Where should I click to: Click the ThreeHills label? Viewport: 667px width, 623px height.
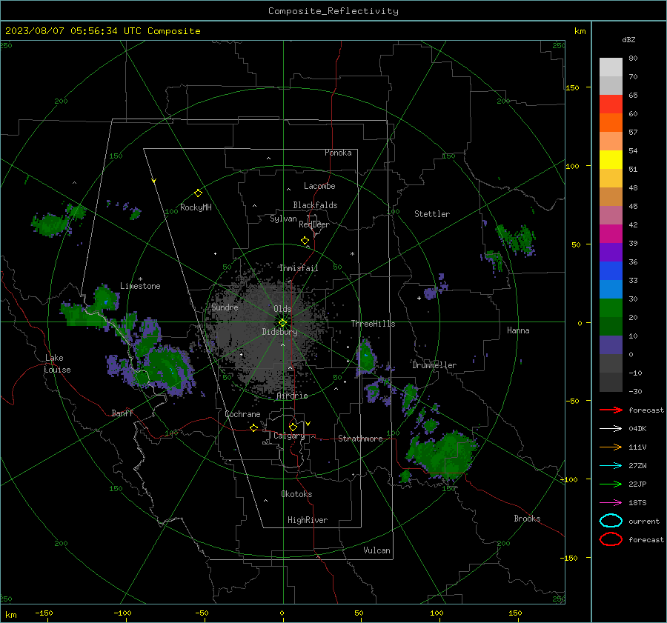click(x=373, y=324)
